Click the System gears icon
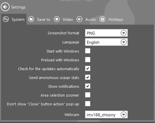 [x=6, y=19]
